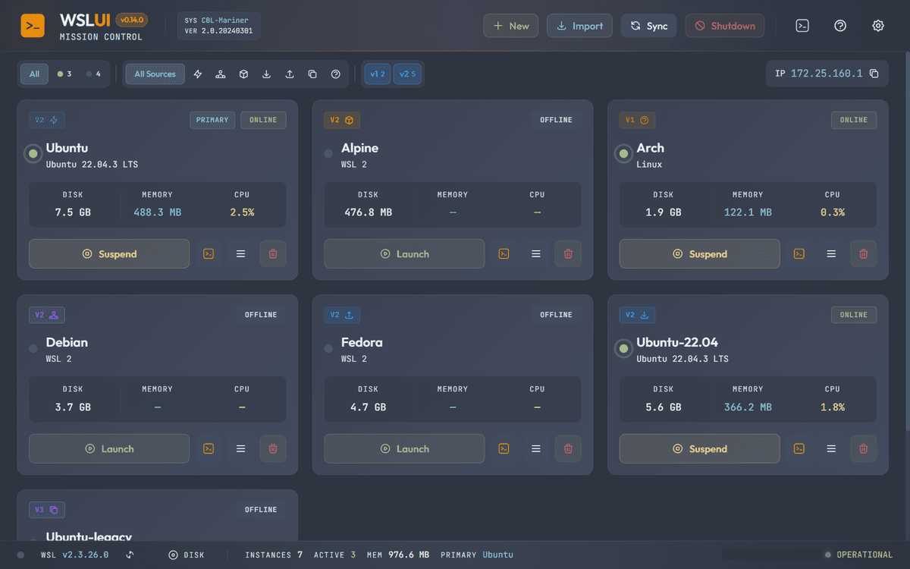910x569 pixels.
Task: Toggle the v1 version filter
Action: coord(376,74)
